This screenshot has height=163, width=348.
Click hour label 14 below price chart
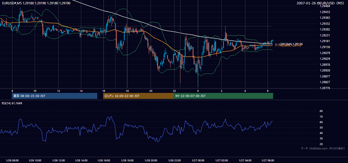coord(81,91)
